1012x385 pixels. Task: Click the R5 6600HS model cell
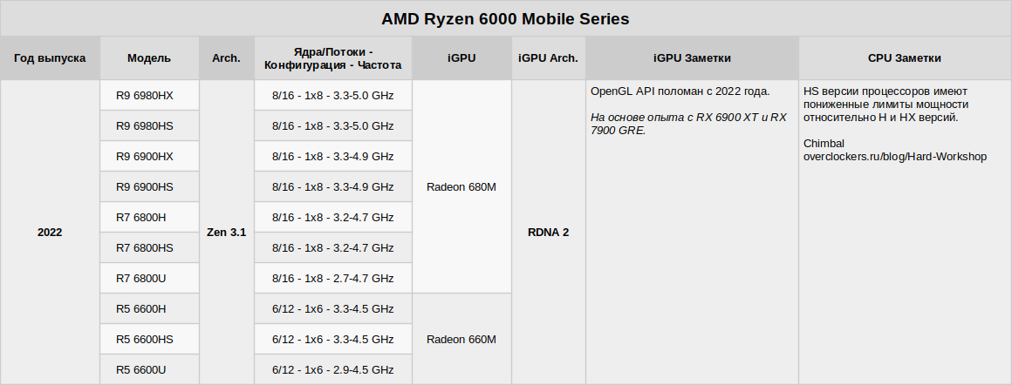145,340
